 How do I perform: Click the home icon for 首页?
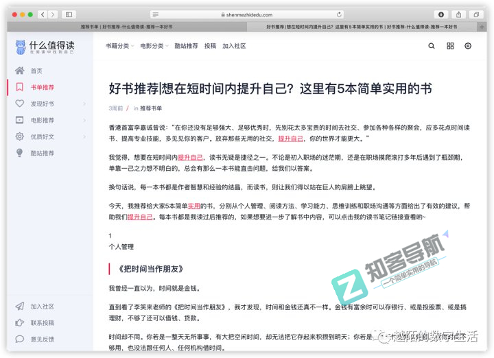click(19, 71)
